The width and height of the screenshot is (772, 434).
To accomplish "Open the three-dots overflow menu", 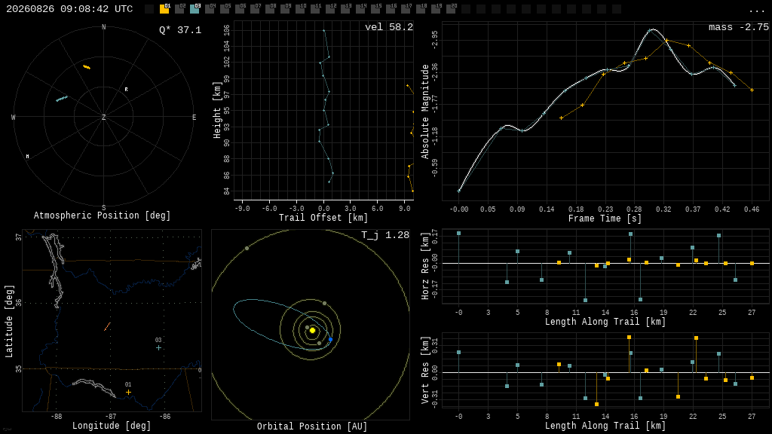I will click(756, 11).
